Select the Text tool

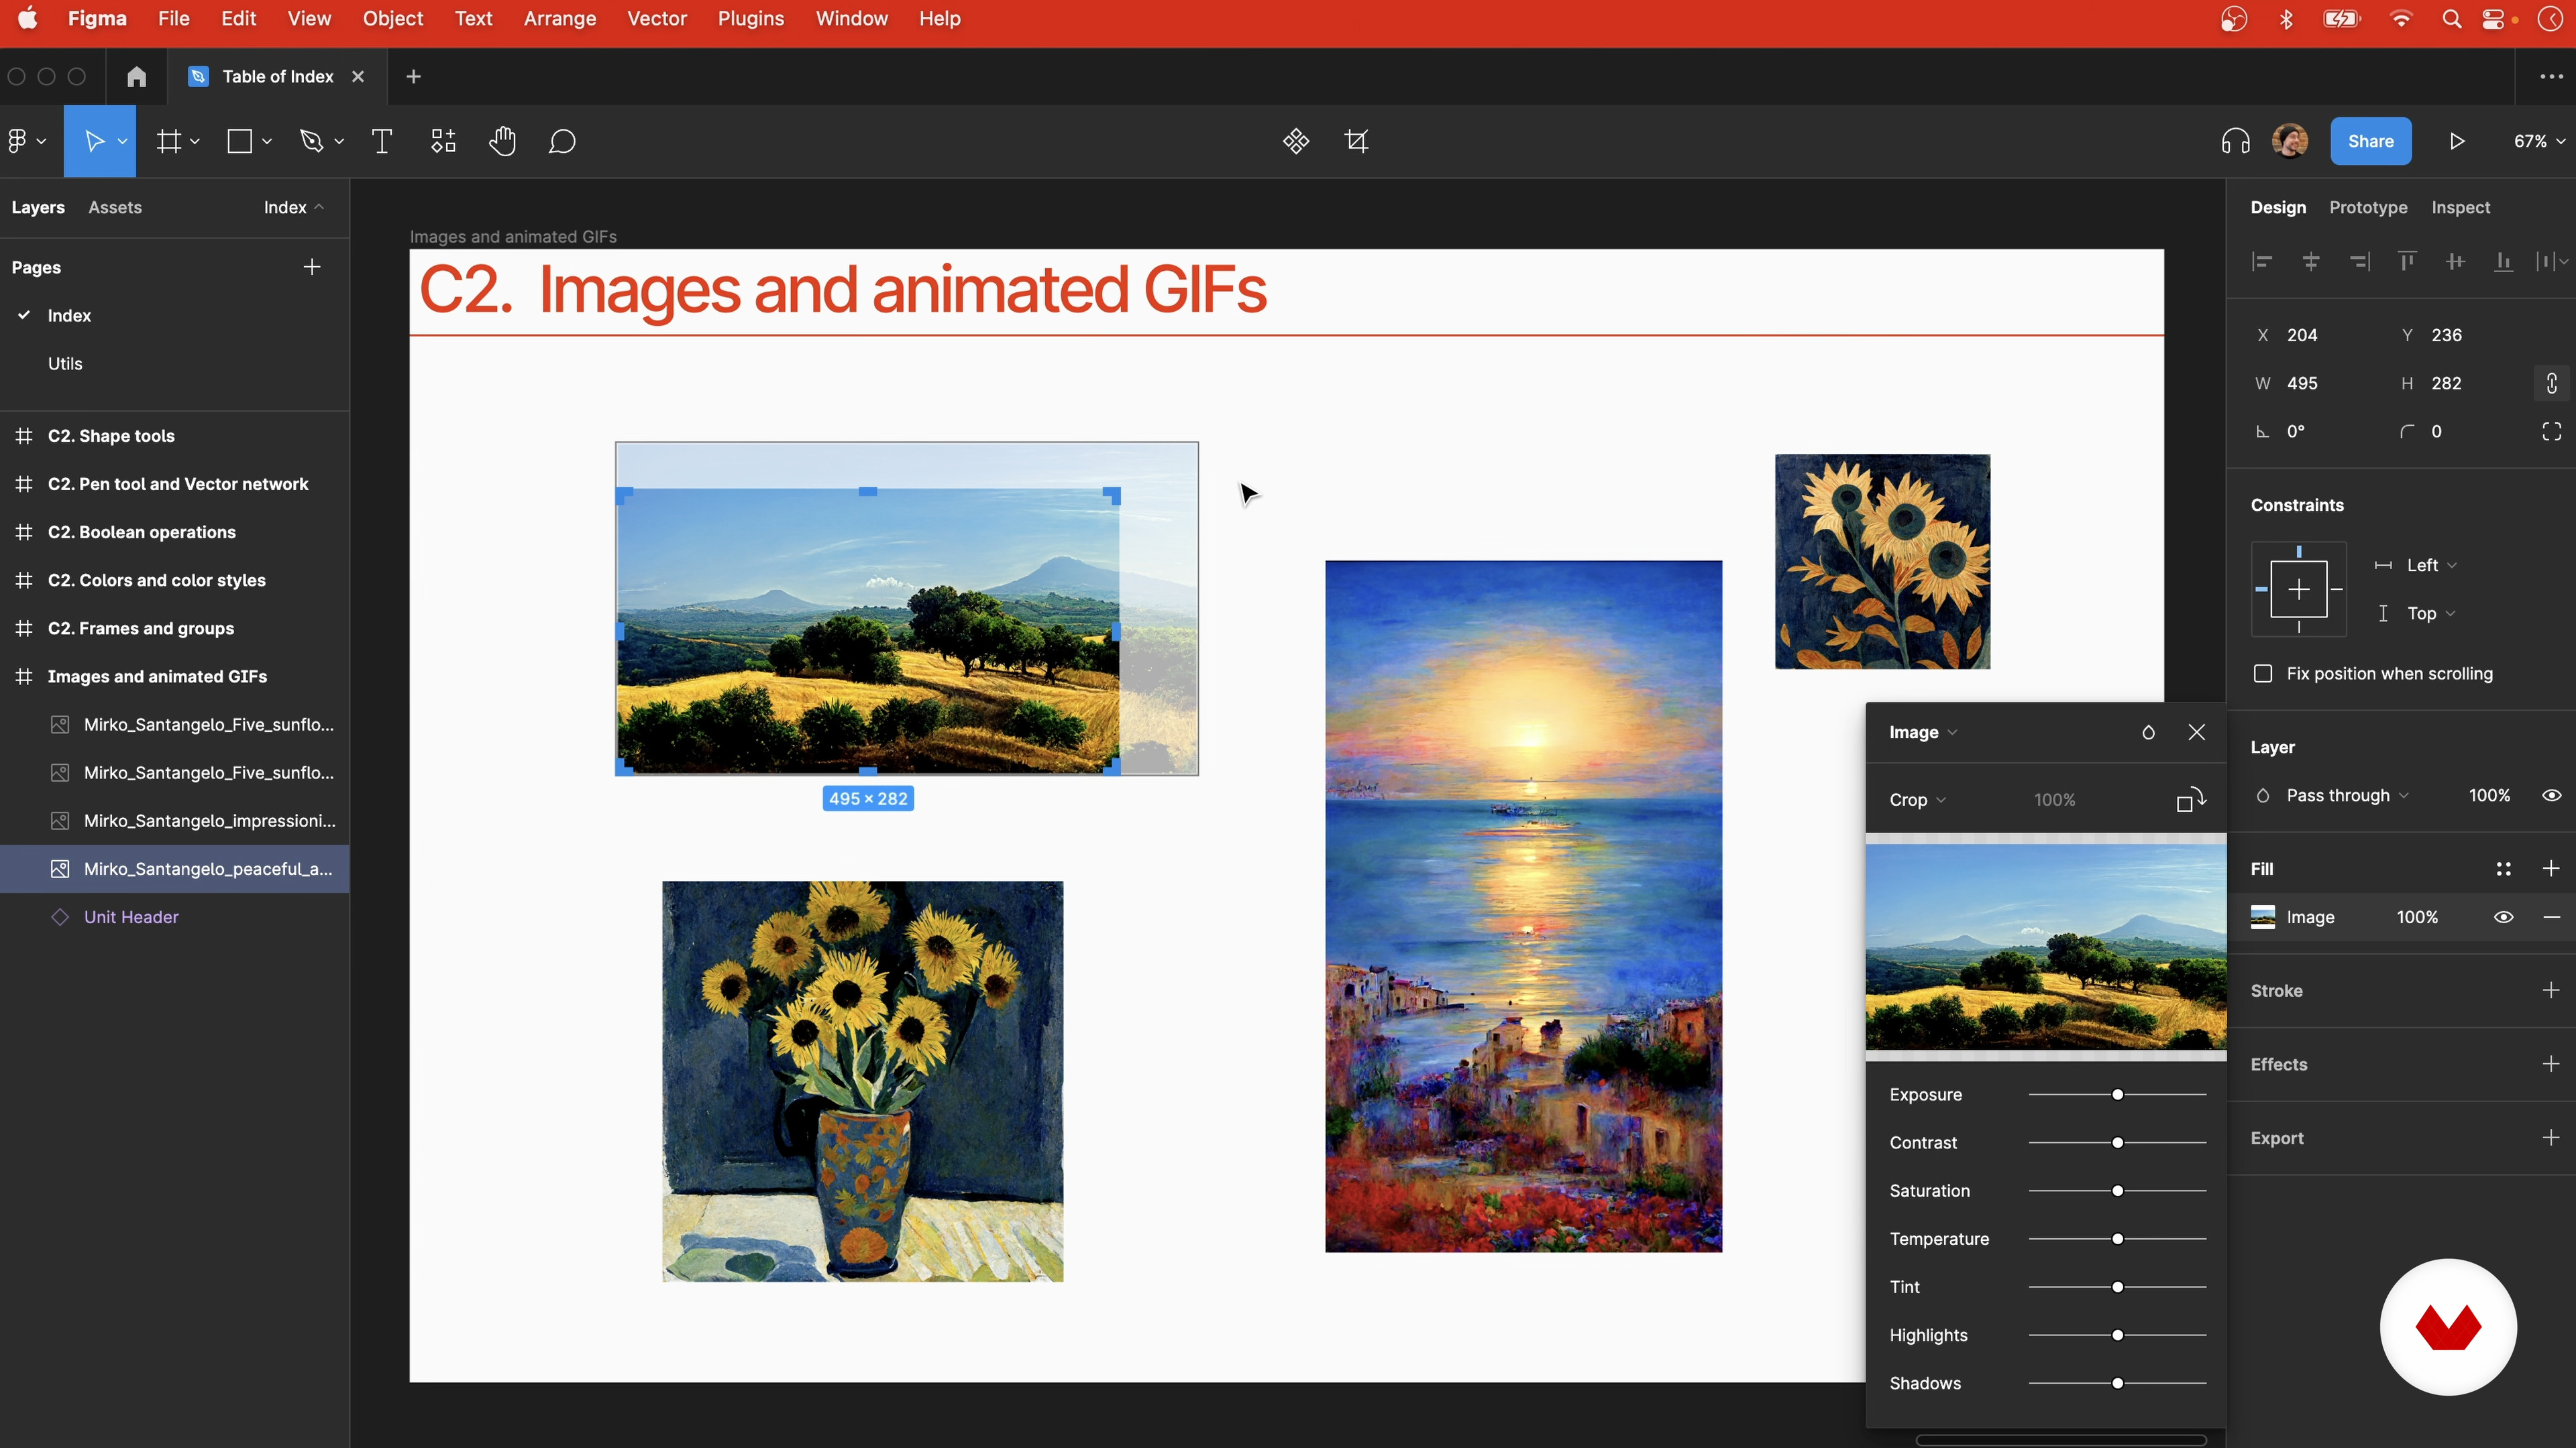pyautogui.click(x=382, y=141)
